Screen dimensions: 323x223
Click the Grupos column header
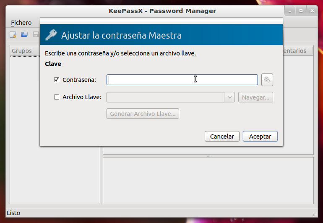25,51
